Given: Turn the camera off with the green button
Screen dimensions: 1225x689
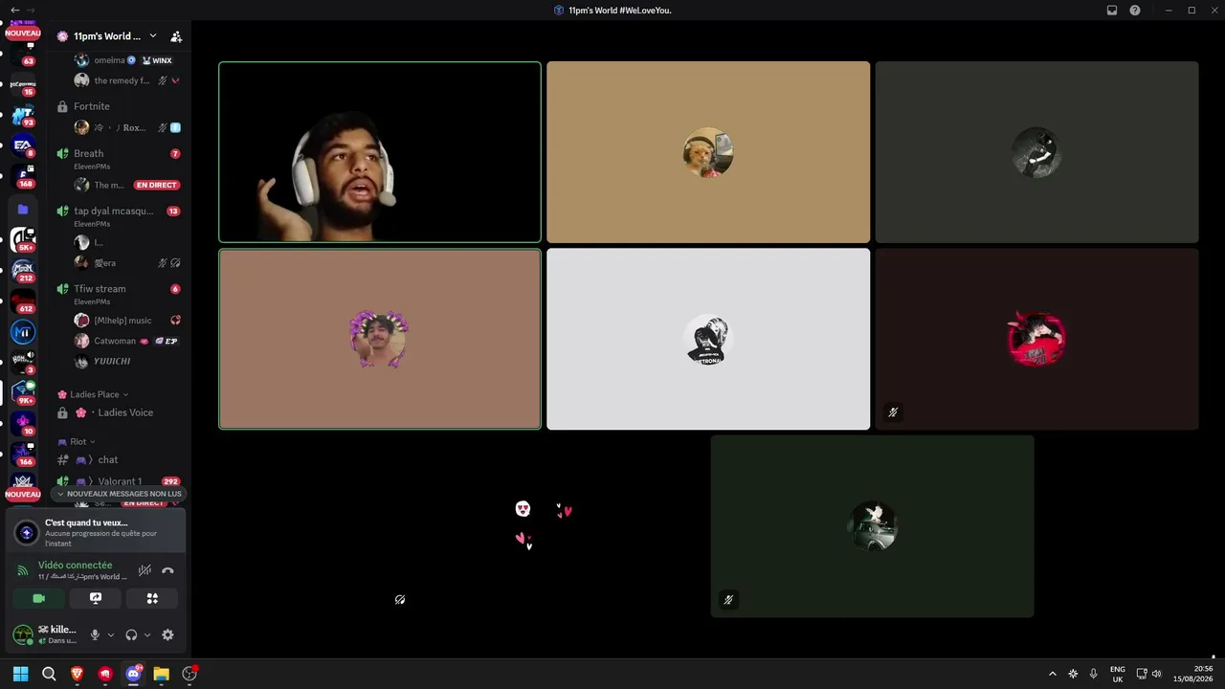Looking at the screenshot, I should click(x=39, y=598).
